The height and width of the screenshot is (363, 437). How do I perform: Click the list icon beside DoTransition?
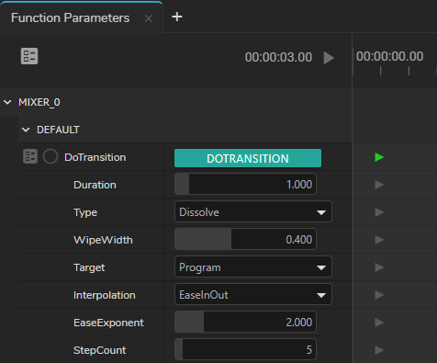[x=30, y=156]
